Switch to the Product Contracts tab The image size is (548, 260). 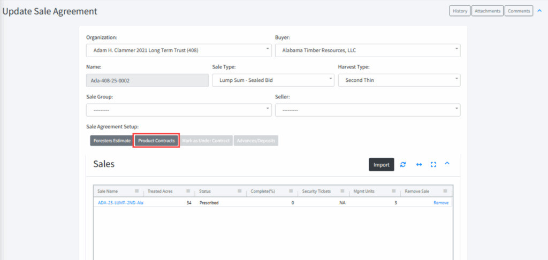pyautogui.click(x=156, y=141)
